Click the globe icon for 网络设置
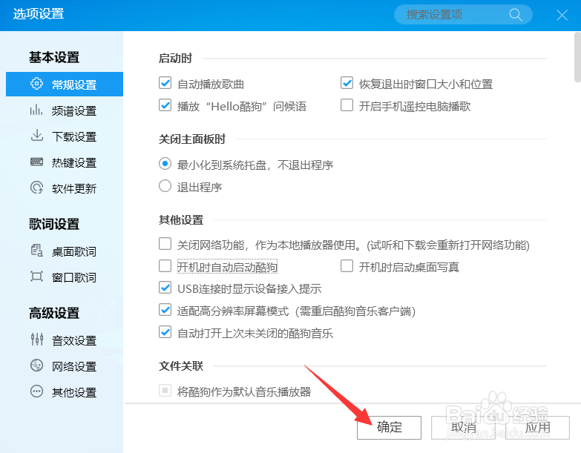 (x=36, y=366)
